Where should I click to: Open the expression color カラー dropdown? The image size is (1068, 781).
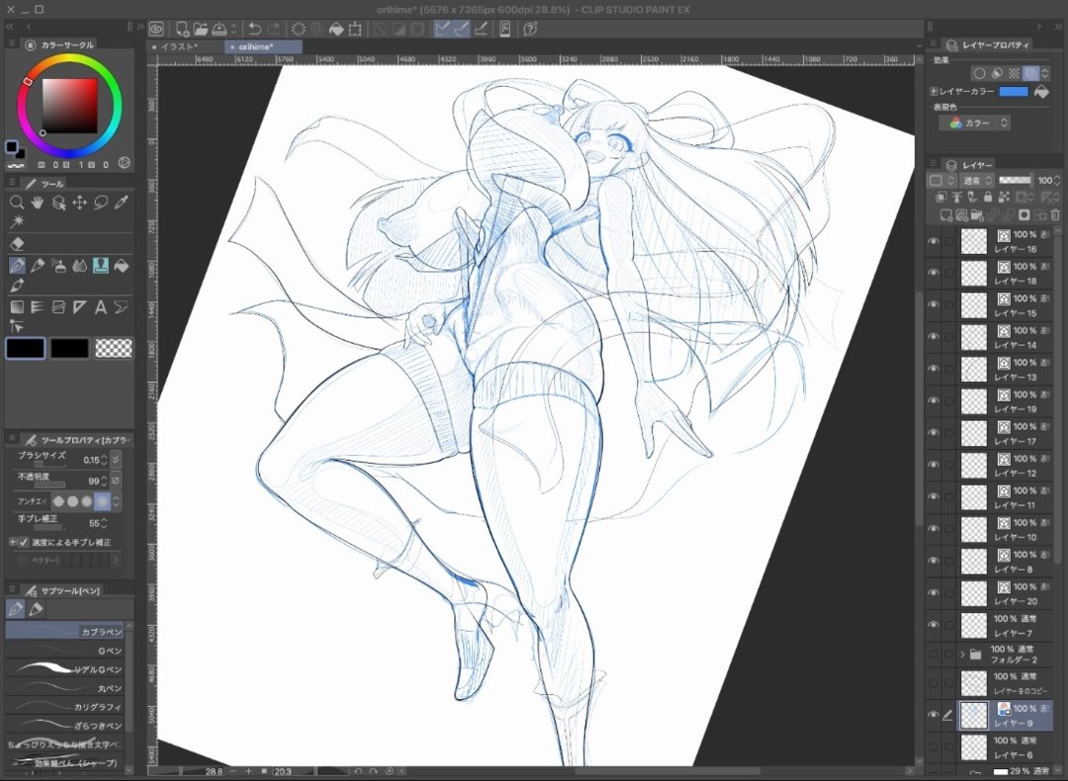(975, 124)
